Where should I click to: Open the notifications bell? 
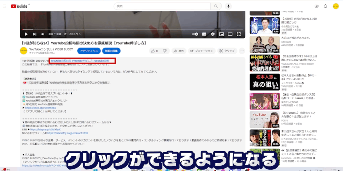325,6
